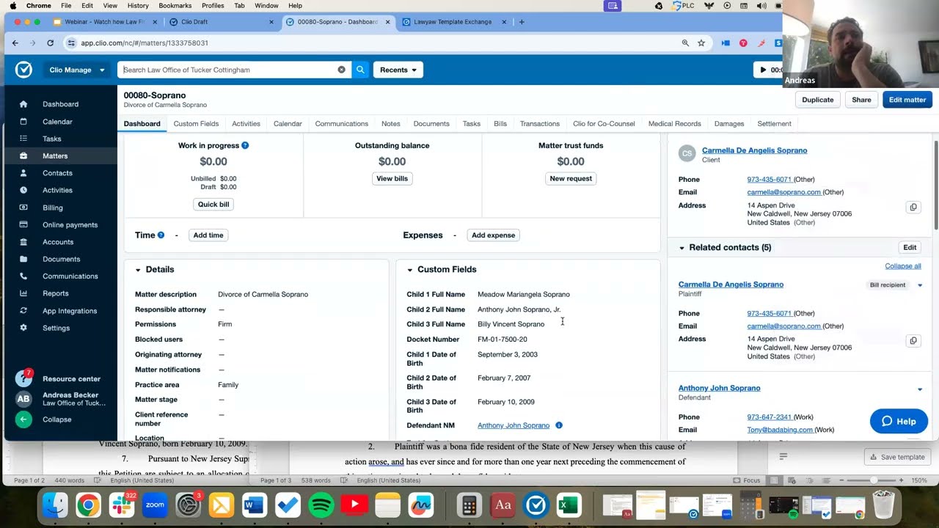The height and width of the screenshot is (528, 939).
Task: Open Dashboard in Clio sidebar
Action: pyautogui.click(x=60, y=104)
